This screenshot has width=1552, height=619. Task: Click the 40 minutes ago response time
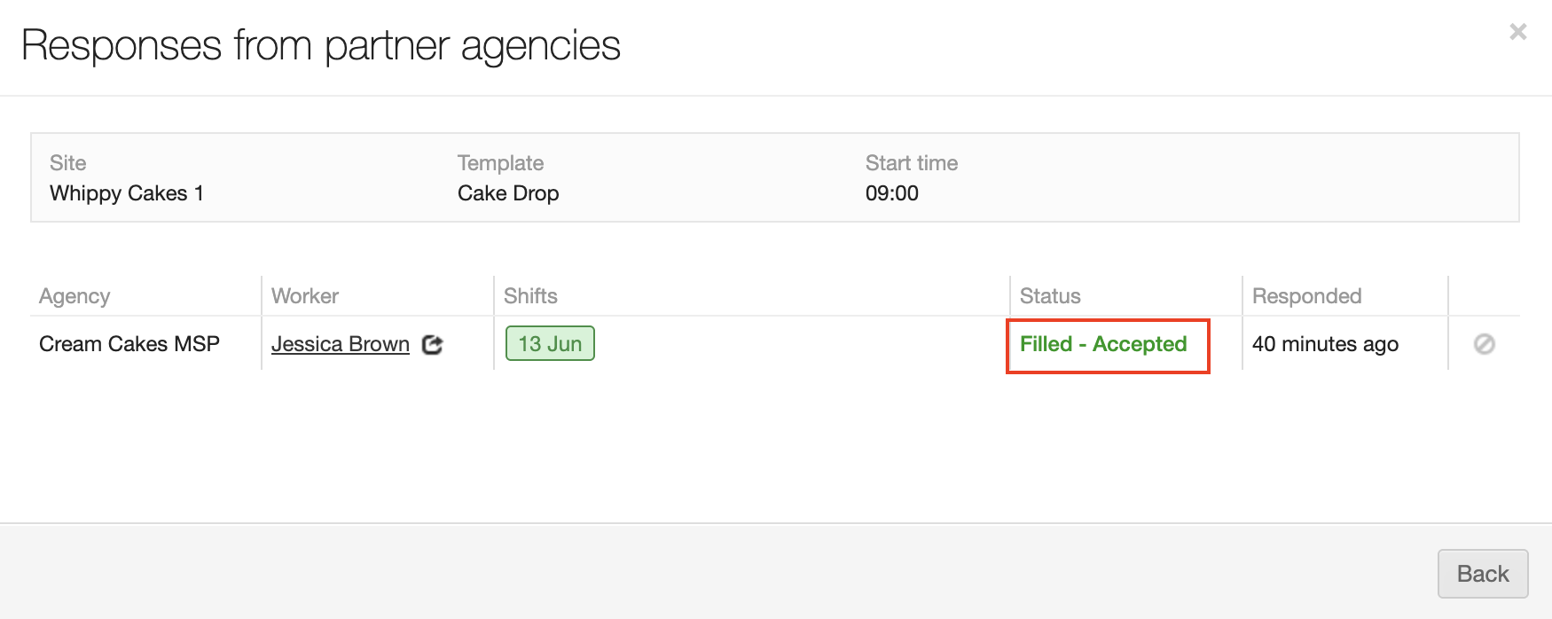click(x=1325, y=344)
